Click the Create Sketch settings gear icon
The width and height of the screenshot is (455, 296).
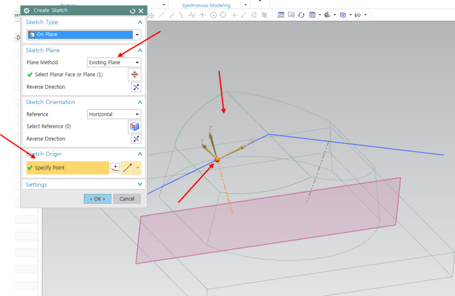26,11
